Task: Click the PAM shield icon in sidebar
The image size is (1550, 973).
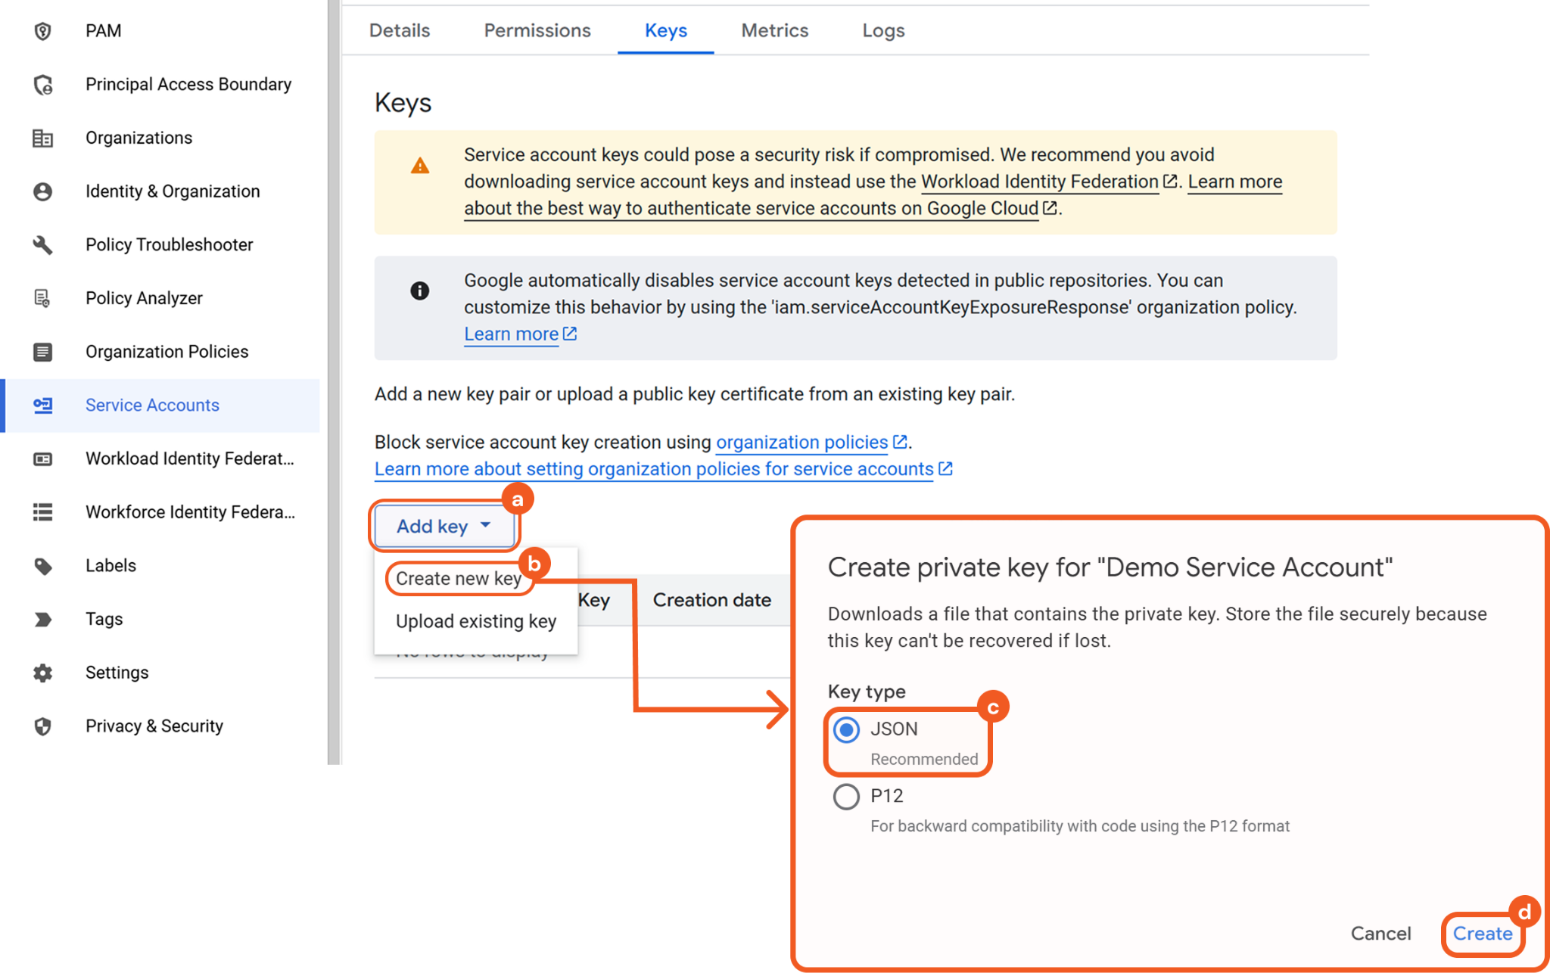Action: coord(43,31)
